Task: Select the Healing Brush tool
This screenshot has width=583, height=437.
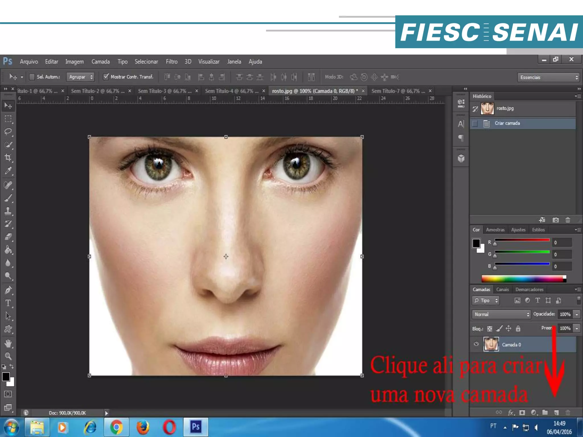Action: (8, 185)
